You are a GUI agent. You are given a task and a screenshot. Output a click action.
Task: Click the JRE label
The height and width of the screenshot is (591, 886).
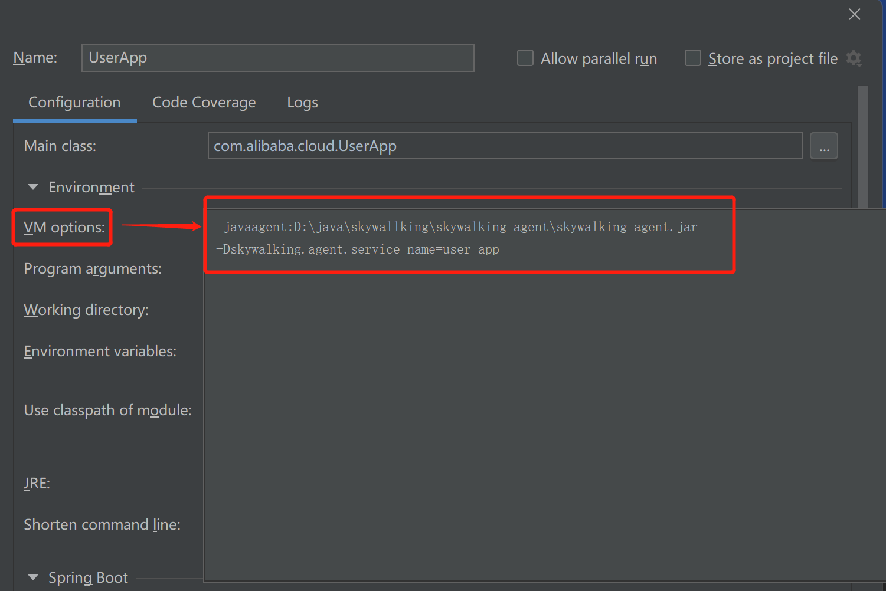coord(37,484)
